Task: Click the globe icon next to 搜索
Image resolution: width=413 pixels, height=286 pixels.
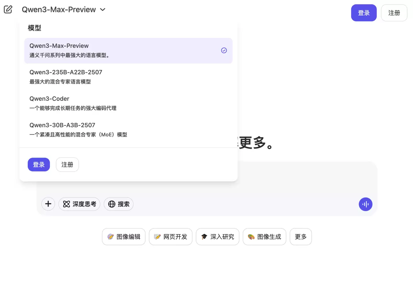Action: [x=112, y=204]
